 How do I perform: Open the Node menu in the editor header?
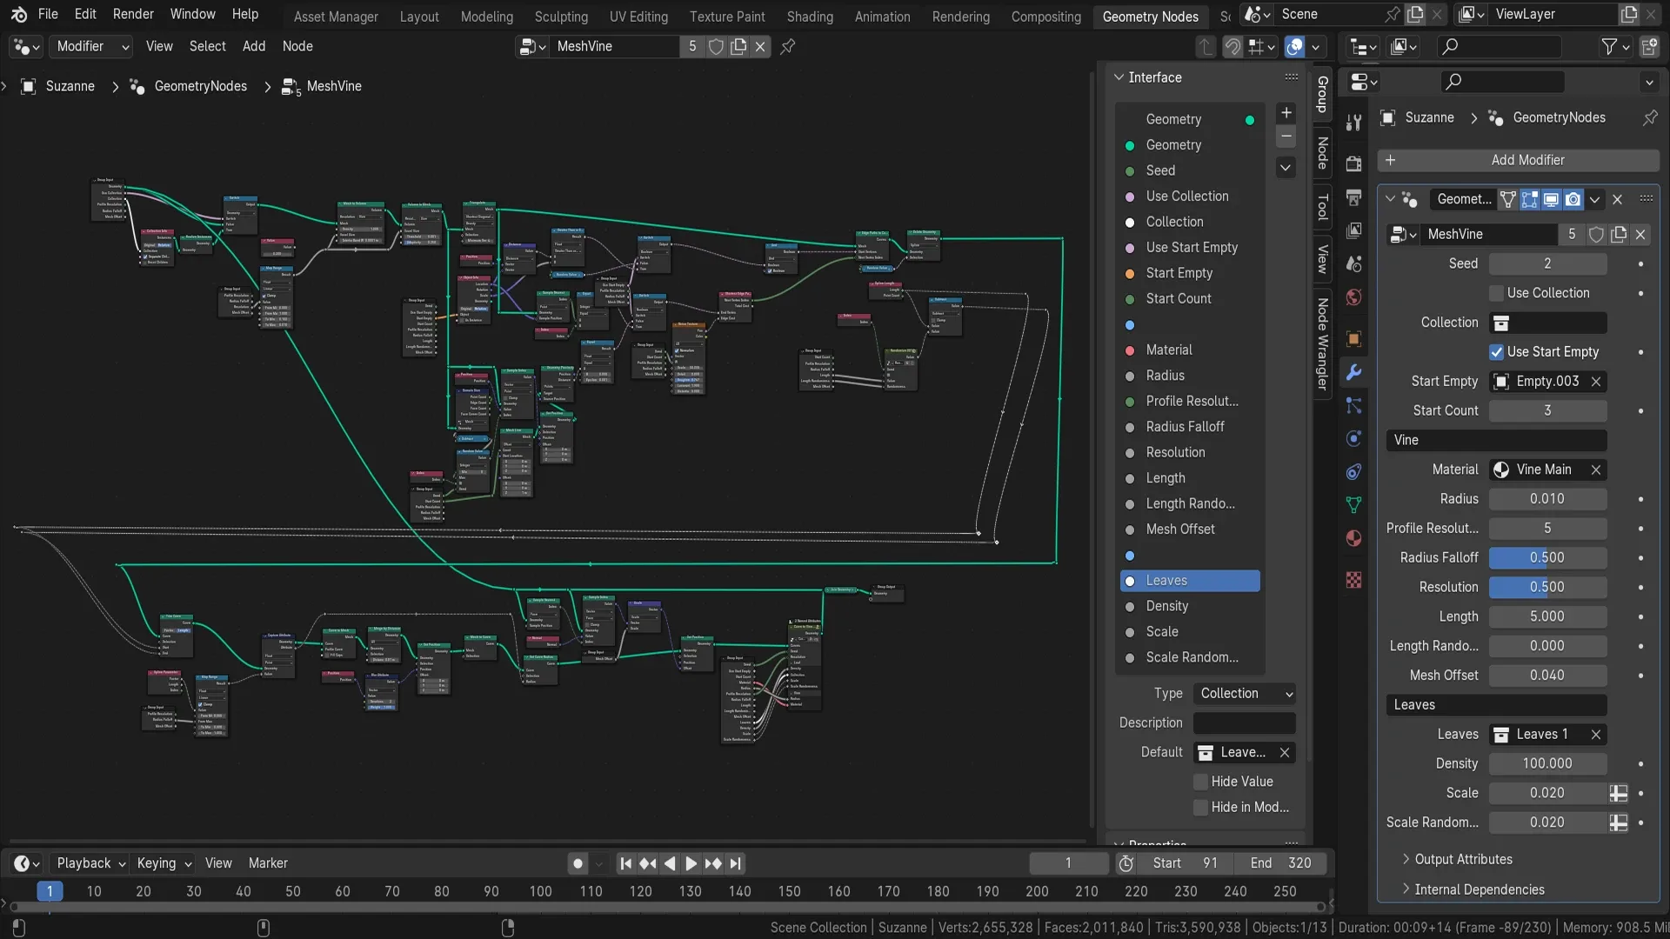297,46
